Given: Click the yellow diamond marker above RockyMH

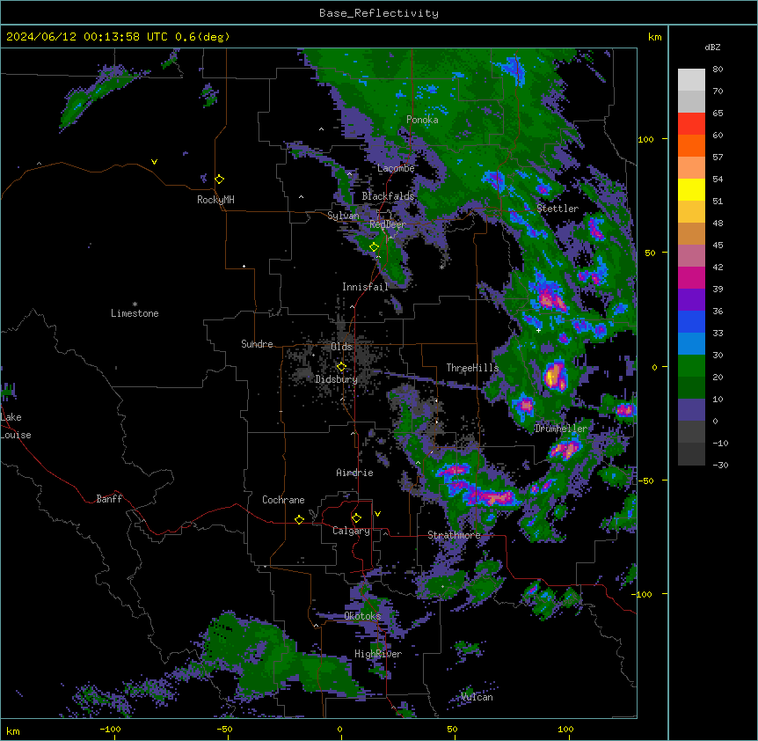Looking at the screenshot, I should [x=219, y=180].
